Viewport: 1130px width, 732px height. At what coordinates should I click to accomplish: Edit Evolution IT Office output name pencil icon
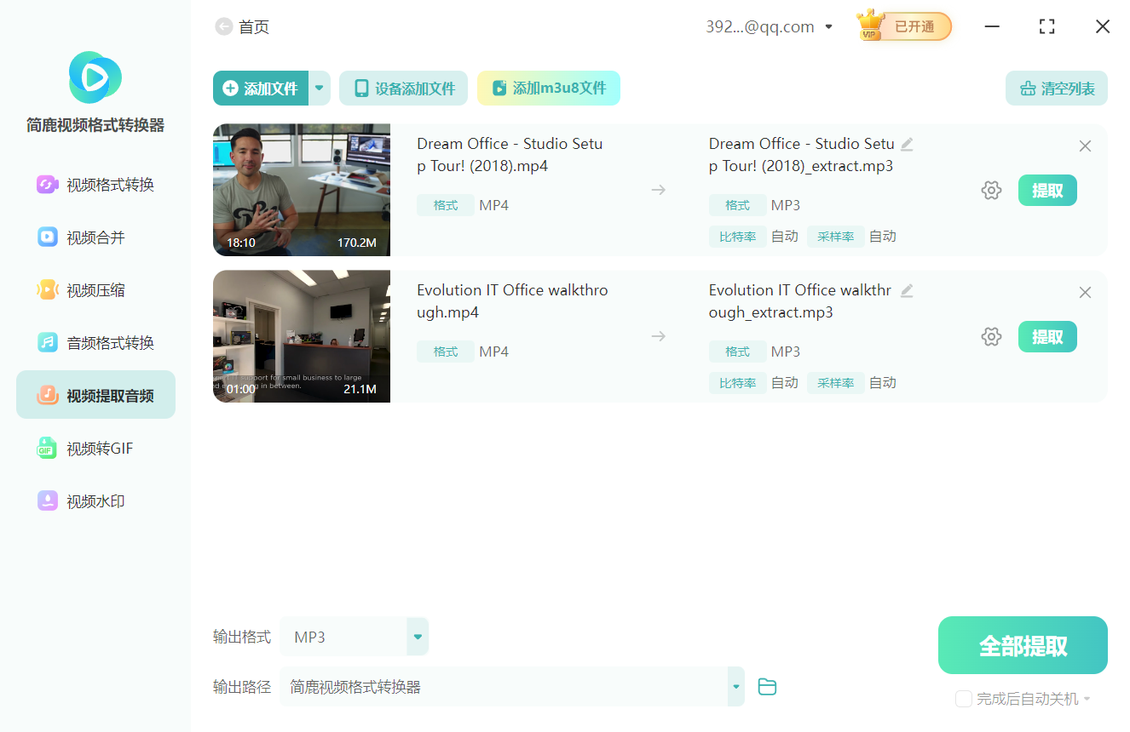click(907, 290)
